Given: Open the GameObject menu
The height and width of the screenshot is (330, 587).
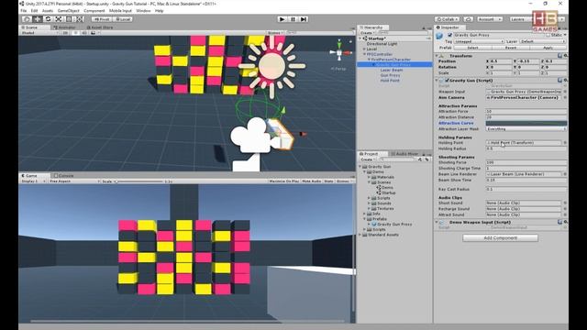Looking at the screenshot, I should pyautogui.click(x=68, y=11).
